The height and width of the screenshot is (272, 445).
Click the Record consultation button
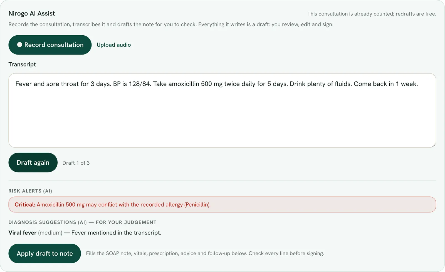coord(50,45)
